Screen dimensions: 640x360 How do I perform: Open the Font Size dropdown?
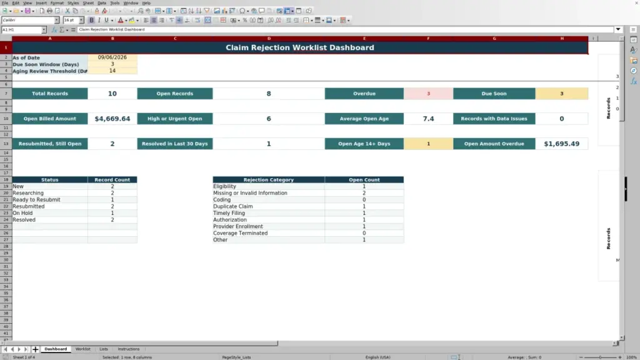(x=81, y=21)
